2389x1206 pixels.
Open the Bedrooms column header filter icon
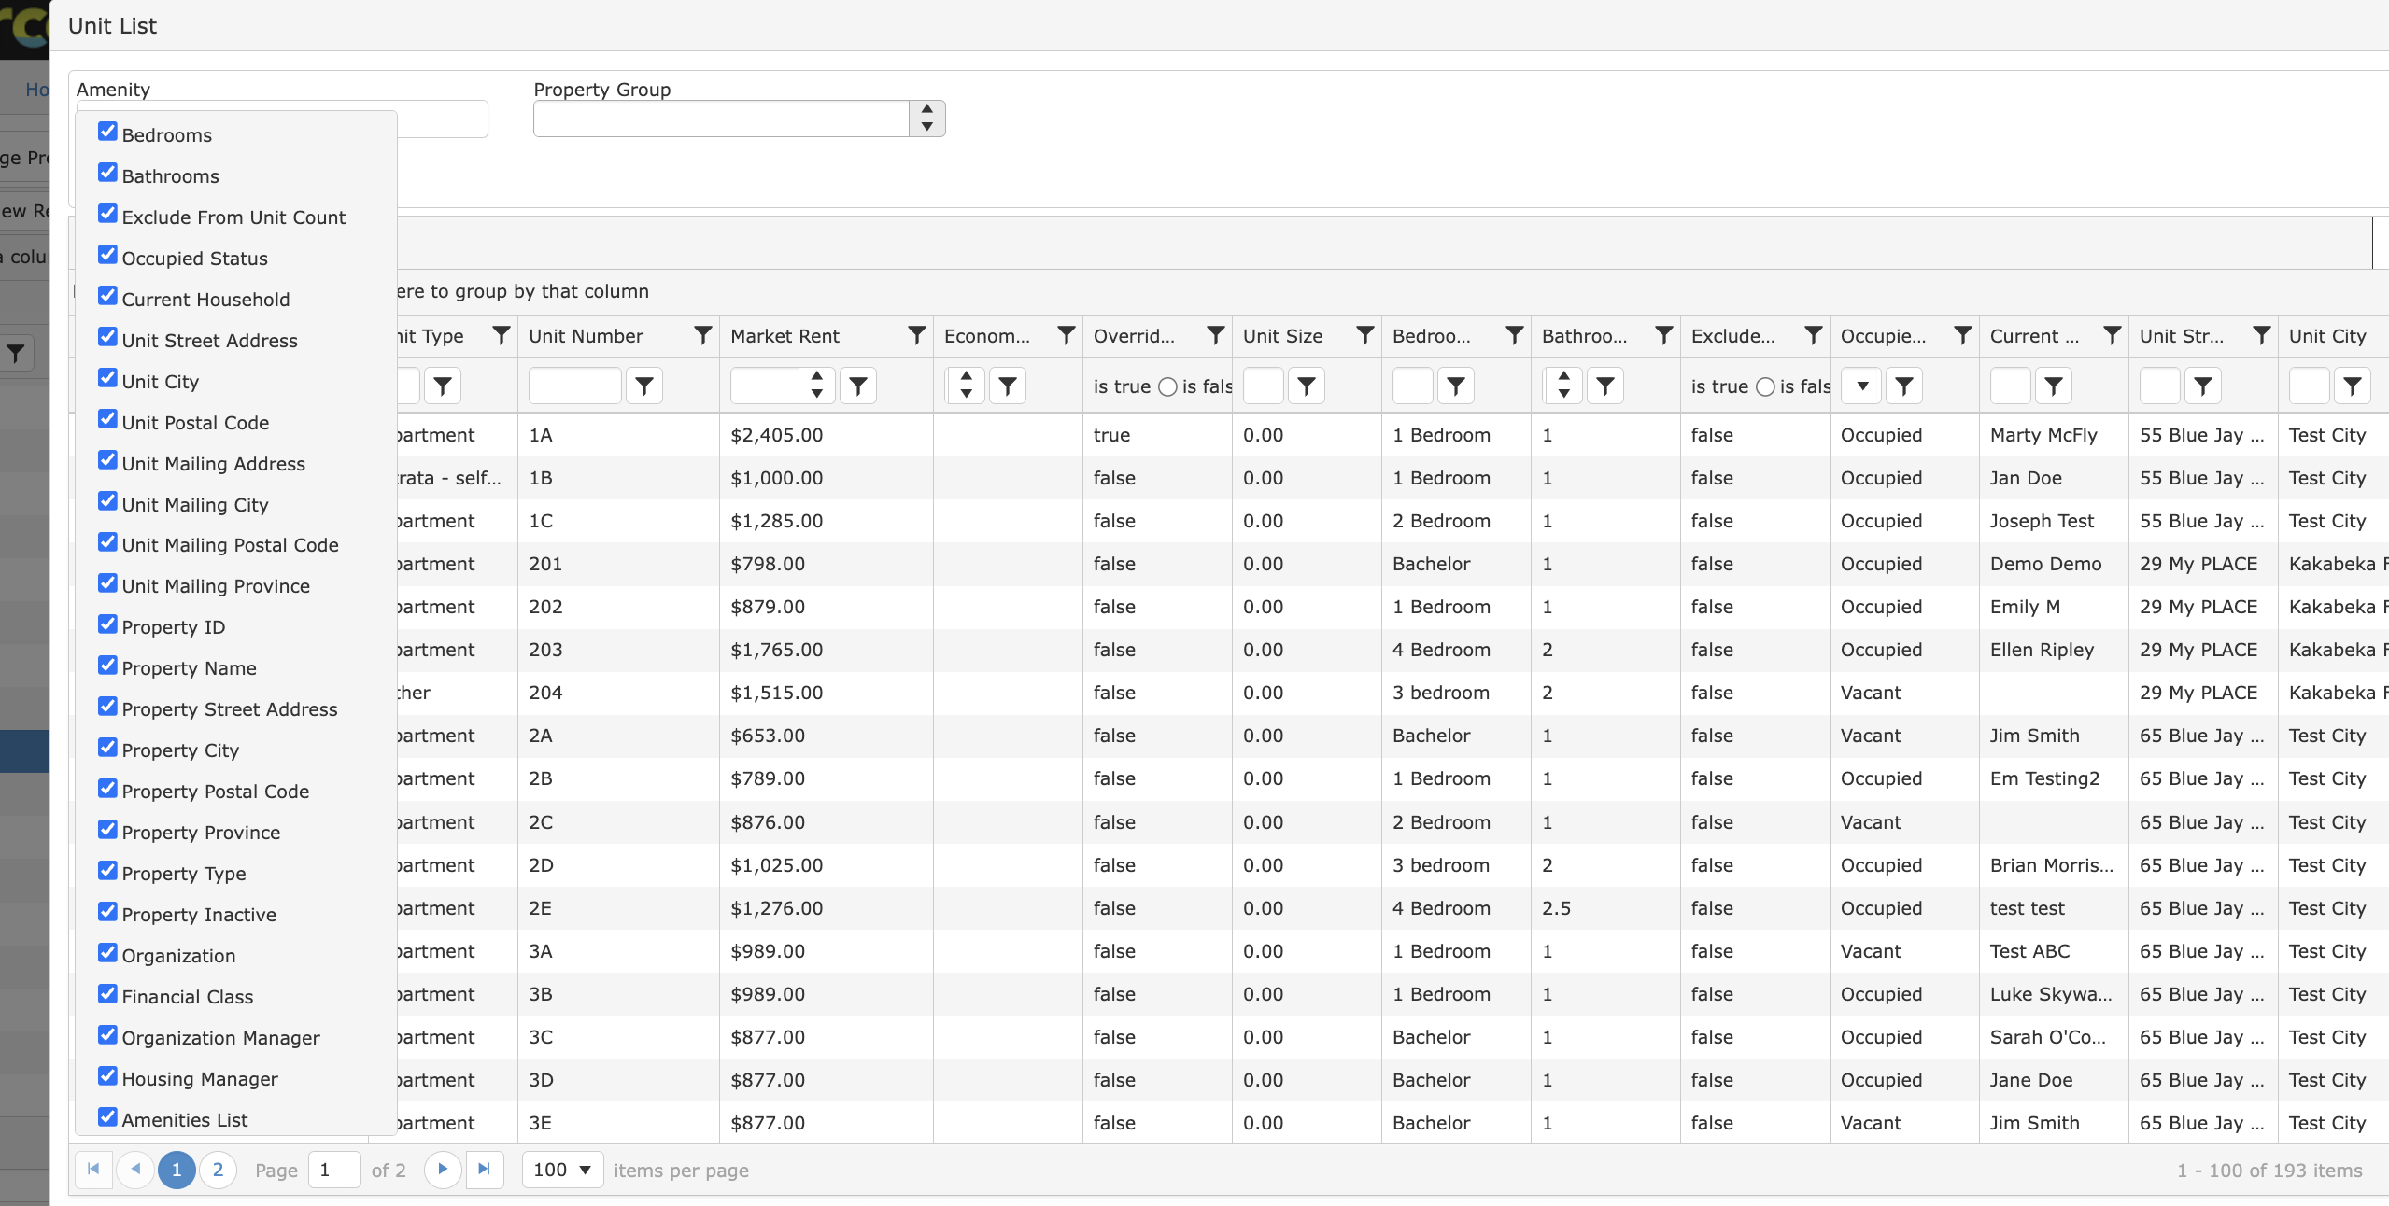point(1514,335)
